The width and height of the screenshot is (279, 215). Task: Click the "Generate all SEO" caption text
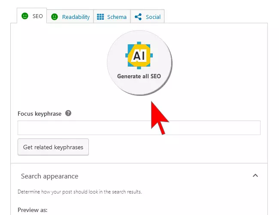point(139,76)
